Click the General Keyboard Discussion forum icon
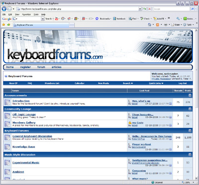The width and height of the screenshot is (199, 185). (x=7, y=137)
